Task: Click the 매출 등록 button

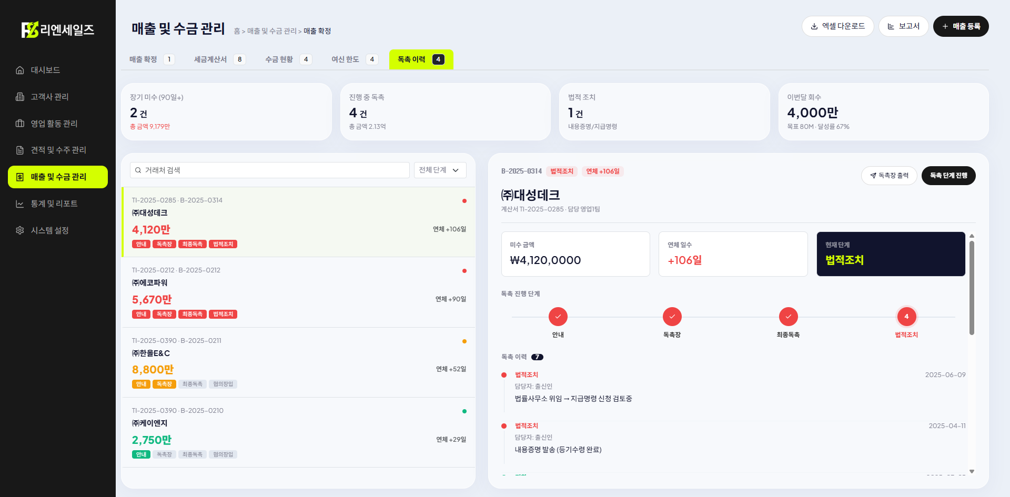Action: (961, 26)
